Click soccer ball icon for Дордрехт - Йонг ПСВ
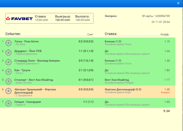This screenshot has height=131, width=183. (8, 53)
